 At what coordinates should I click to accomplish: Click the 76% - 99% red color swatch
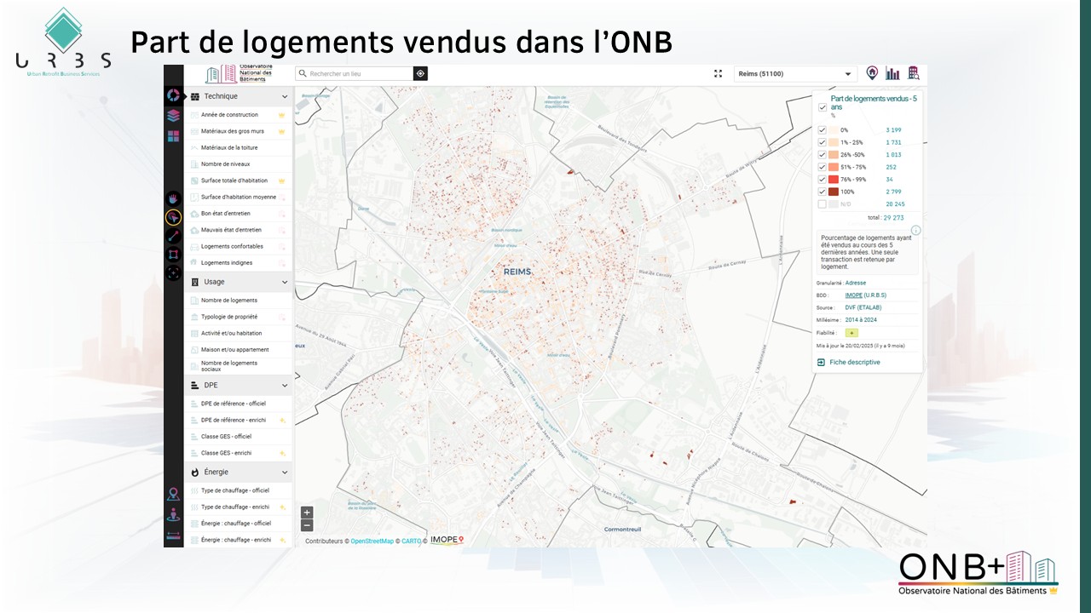[x=834, y=180]
